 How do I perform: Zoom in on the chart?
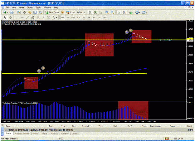pyautogui.click(x=107, y=12)
